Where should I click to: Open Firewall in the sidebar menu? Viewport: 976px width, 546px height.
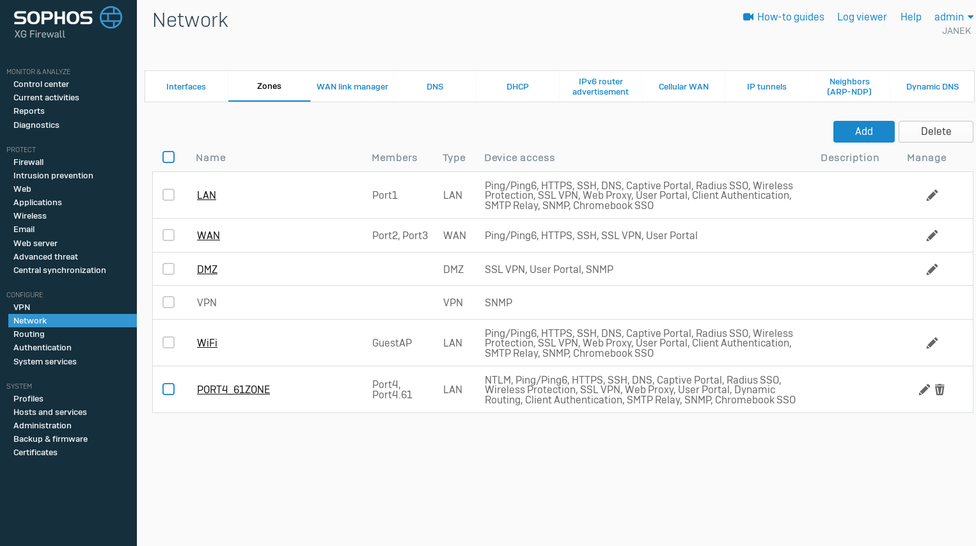[29, 162]
